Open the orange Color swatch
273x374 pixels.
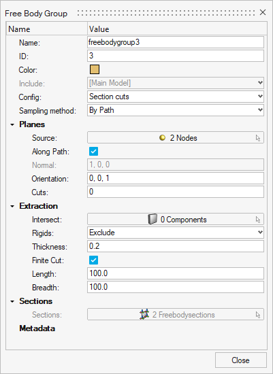tap(95, 69)
